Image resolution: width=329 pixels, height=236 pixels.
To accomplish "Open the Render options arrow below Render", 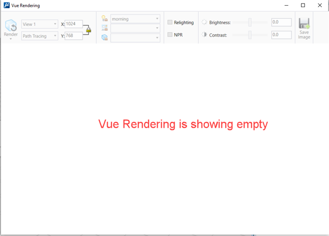I will [x=11, y=39].
